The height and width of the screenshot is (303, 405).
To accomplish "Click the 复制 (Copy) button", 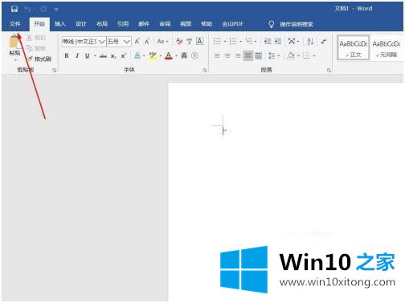I will [36, 48].
